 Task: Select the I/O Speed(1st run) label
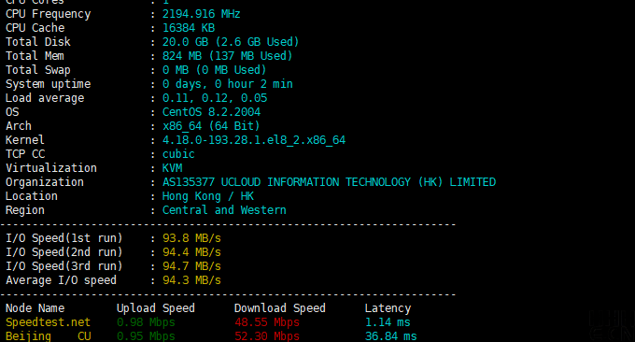tap(64, 238)
